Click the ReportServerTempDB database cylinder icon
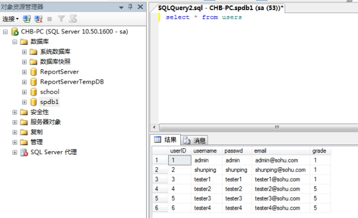Viewport: 358px width, 218px height. pyautogui.click(x=33, y=82)
